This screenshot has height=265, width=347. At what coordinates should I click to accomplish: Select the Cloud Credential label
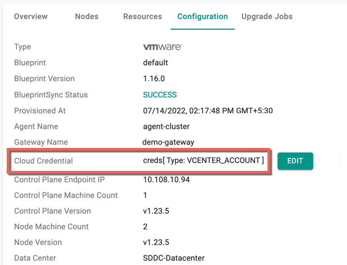tap(44, 161)
